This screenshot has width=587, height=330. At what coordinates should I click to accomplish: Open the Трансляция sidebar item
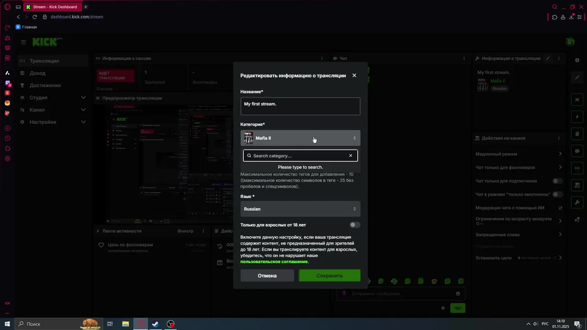53,61
